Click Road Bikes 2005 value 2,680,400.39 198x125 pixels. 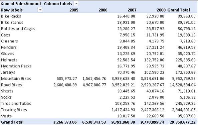[65, 85]
